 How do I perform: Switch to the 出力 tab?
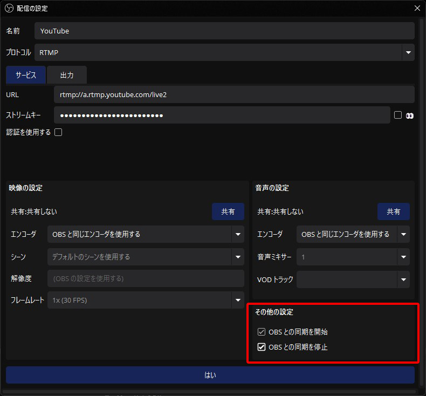coord(67,75)
